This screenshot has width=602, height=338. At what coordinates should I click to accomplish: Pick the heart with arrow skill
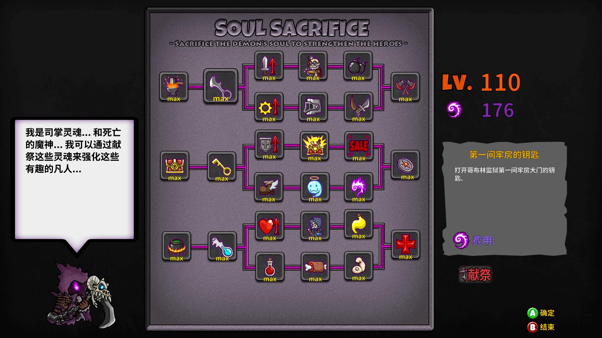pyautogui.click(x=270, y=226)
